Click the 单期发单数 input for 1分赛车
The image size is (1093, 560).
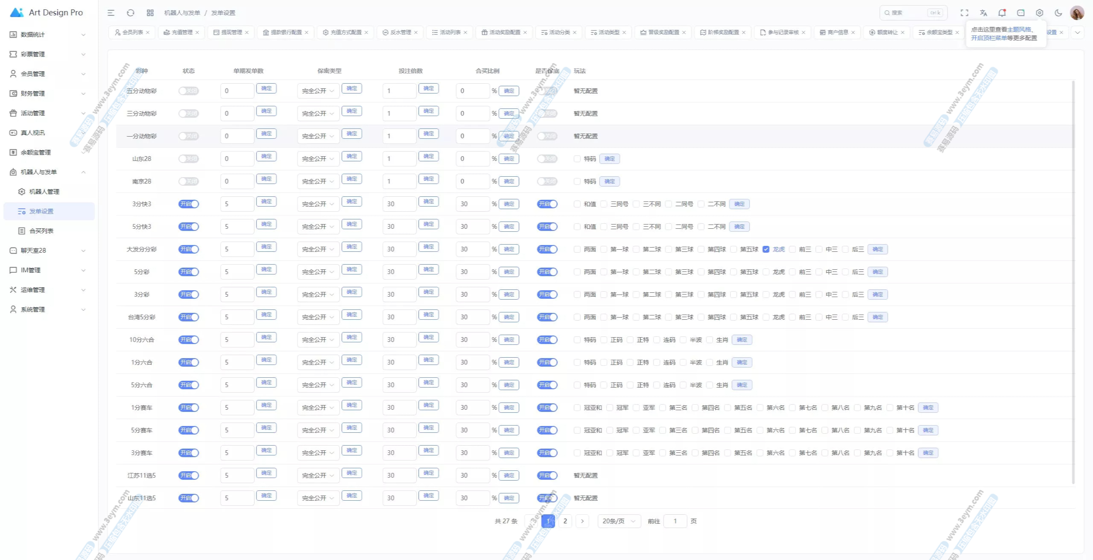coord(237,408)
